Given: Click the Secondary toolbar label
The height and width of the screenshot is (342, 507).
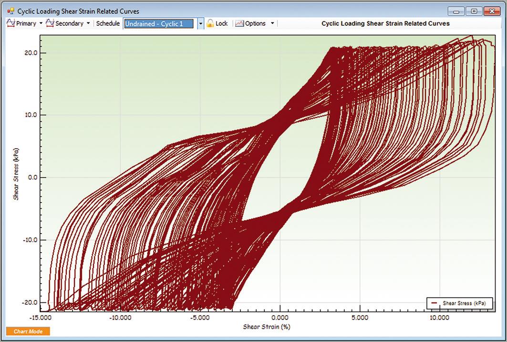Looking at the screenshot, I should (x=69, y=23).
